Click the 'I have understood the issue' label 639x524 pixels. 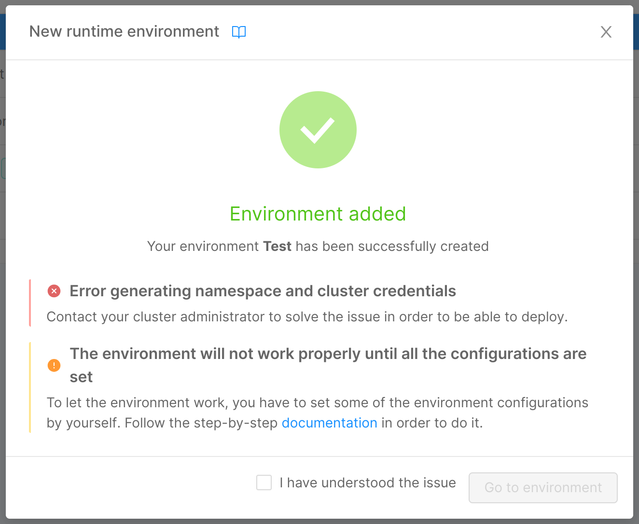[368, 483]
